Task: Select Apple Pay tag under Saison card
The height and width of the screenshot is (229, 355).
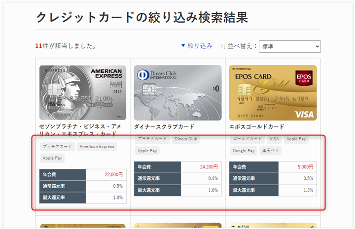Action: point(52,158)
